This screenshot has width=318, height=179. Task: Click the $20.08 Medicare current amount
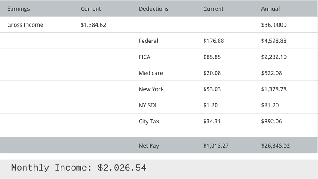pyautogui.click(x=212, y=73)
